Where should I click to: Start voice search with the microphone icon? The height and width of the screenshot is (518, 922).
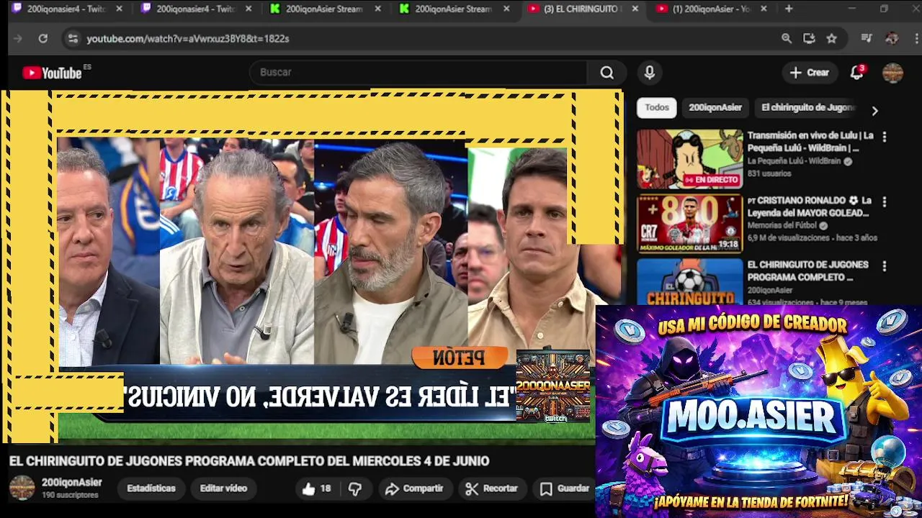[649, 72]
